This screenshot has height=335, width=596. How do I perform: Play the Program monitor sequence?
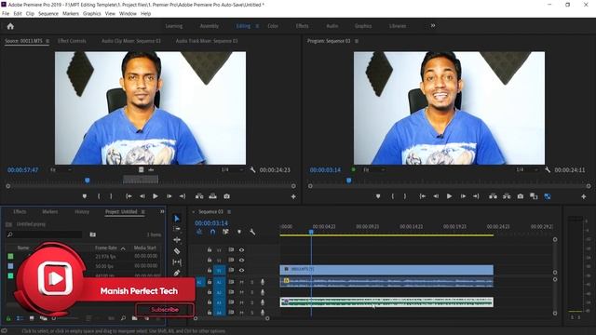click(449, 196)
